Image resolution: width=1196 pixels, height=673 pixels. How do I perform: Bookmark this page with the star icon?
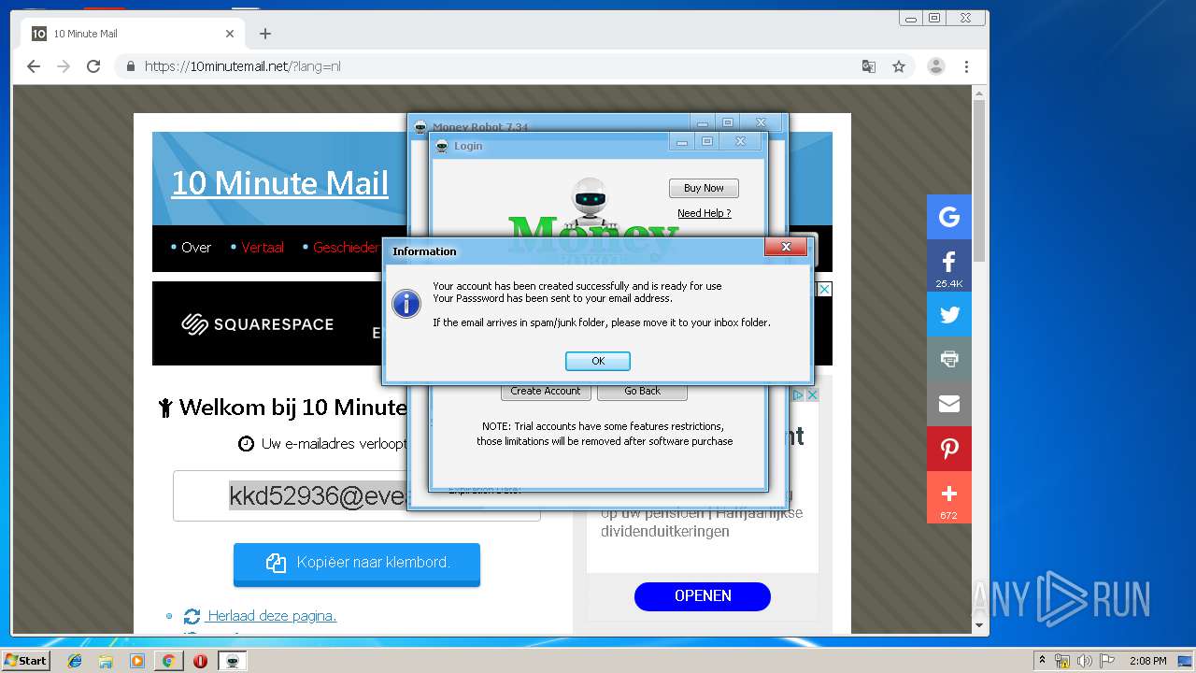899,66
